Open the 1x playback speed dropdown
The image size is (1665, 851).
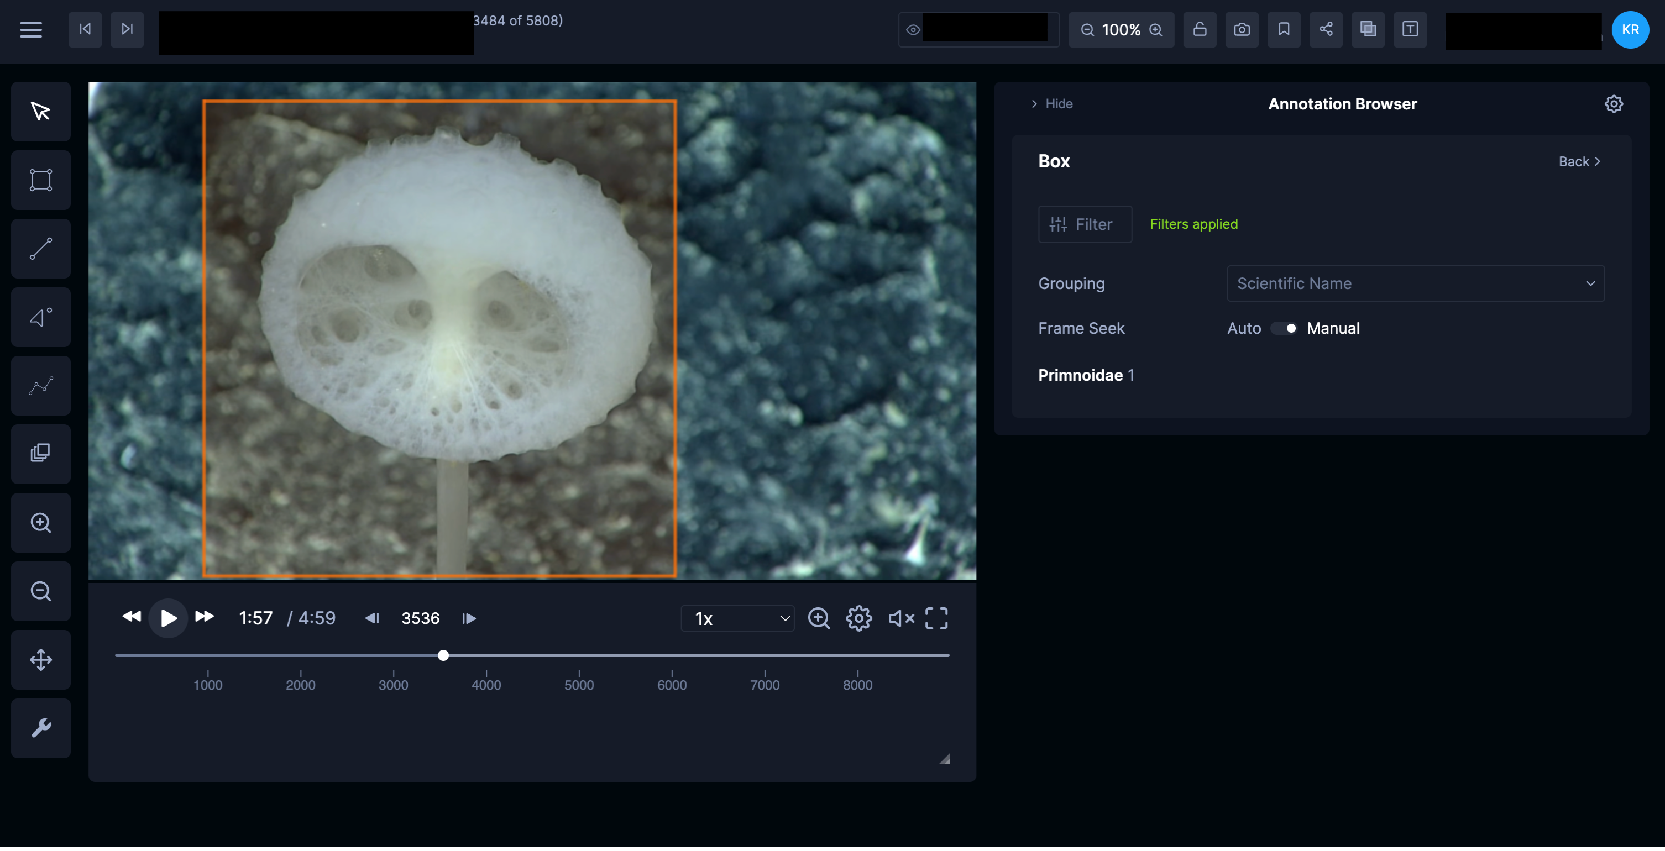point(737,618)
